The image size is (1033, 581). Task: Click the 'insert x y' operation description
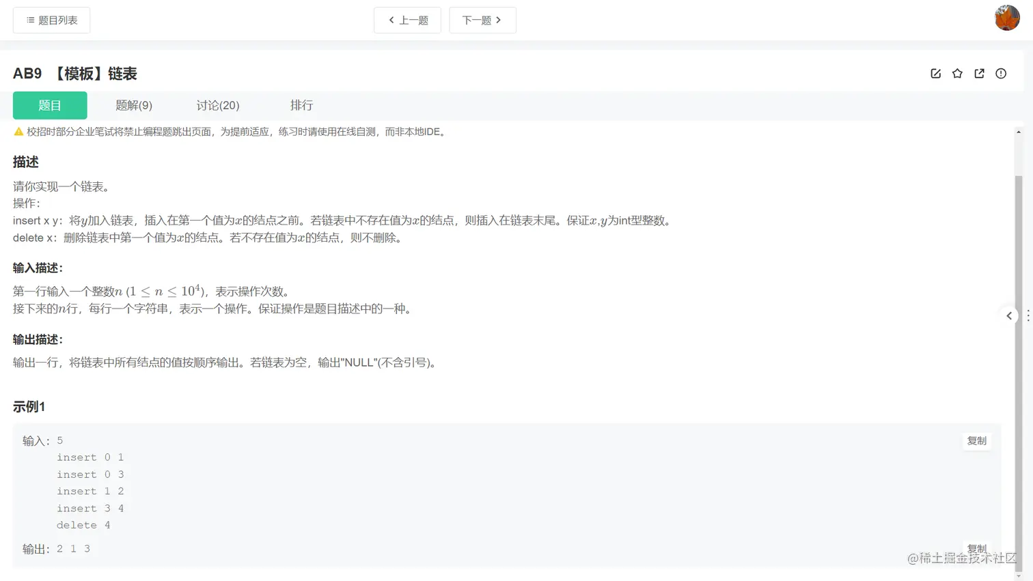point(344,221)
